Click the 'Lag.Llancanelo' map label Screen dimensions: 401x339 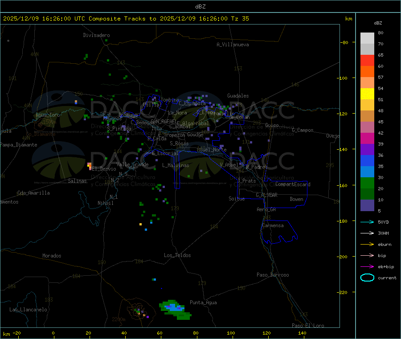[x=29, y=310]
